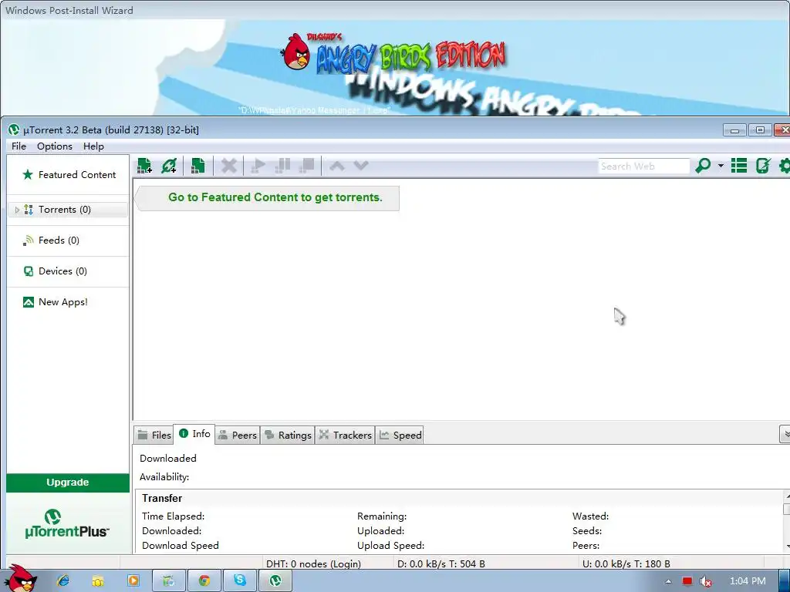Click the muted volume tray icon
790x592 pixels.
[705, 581]
